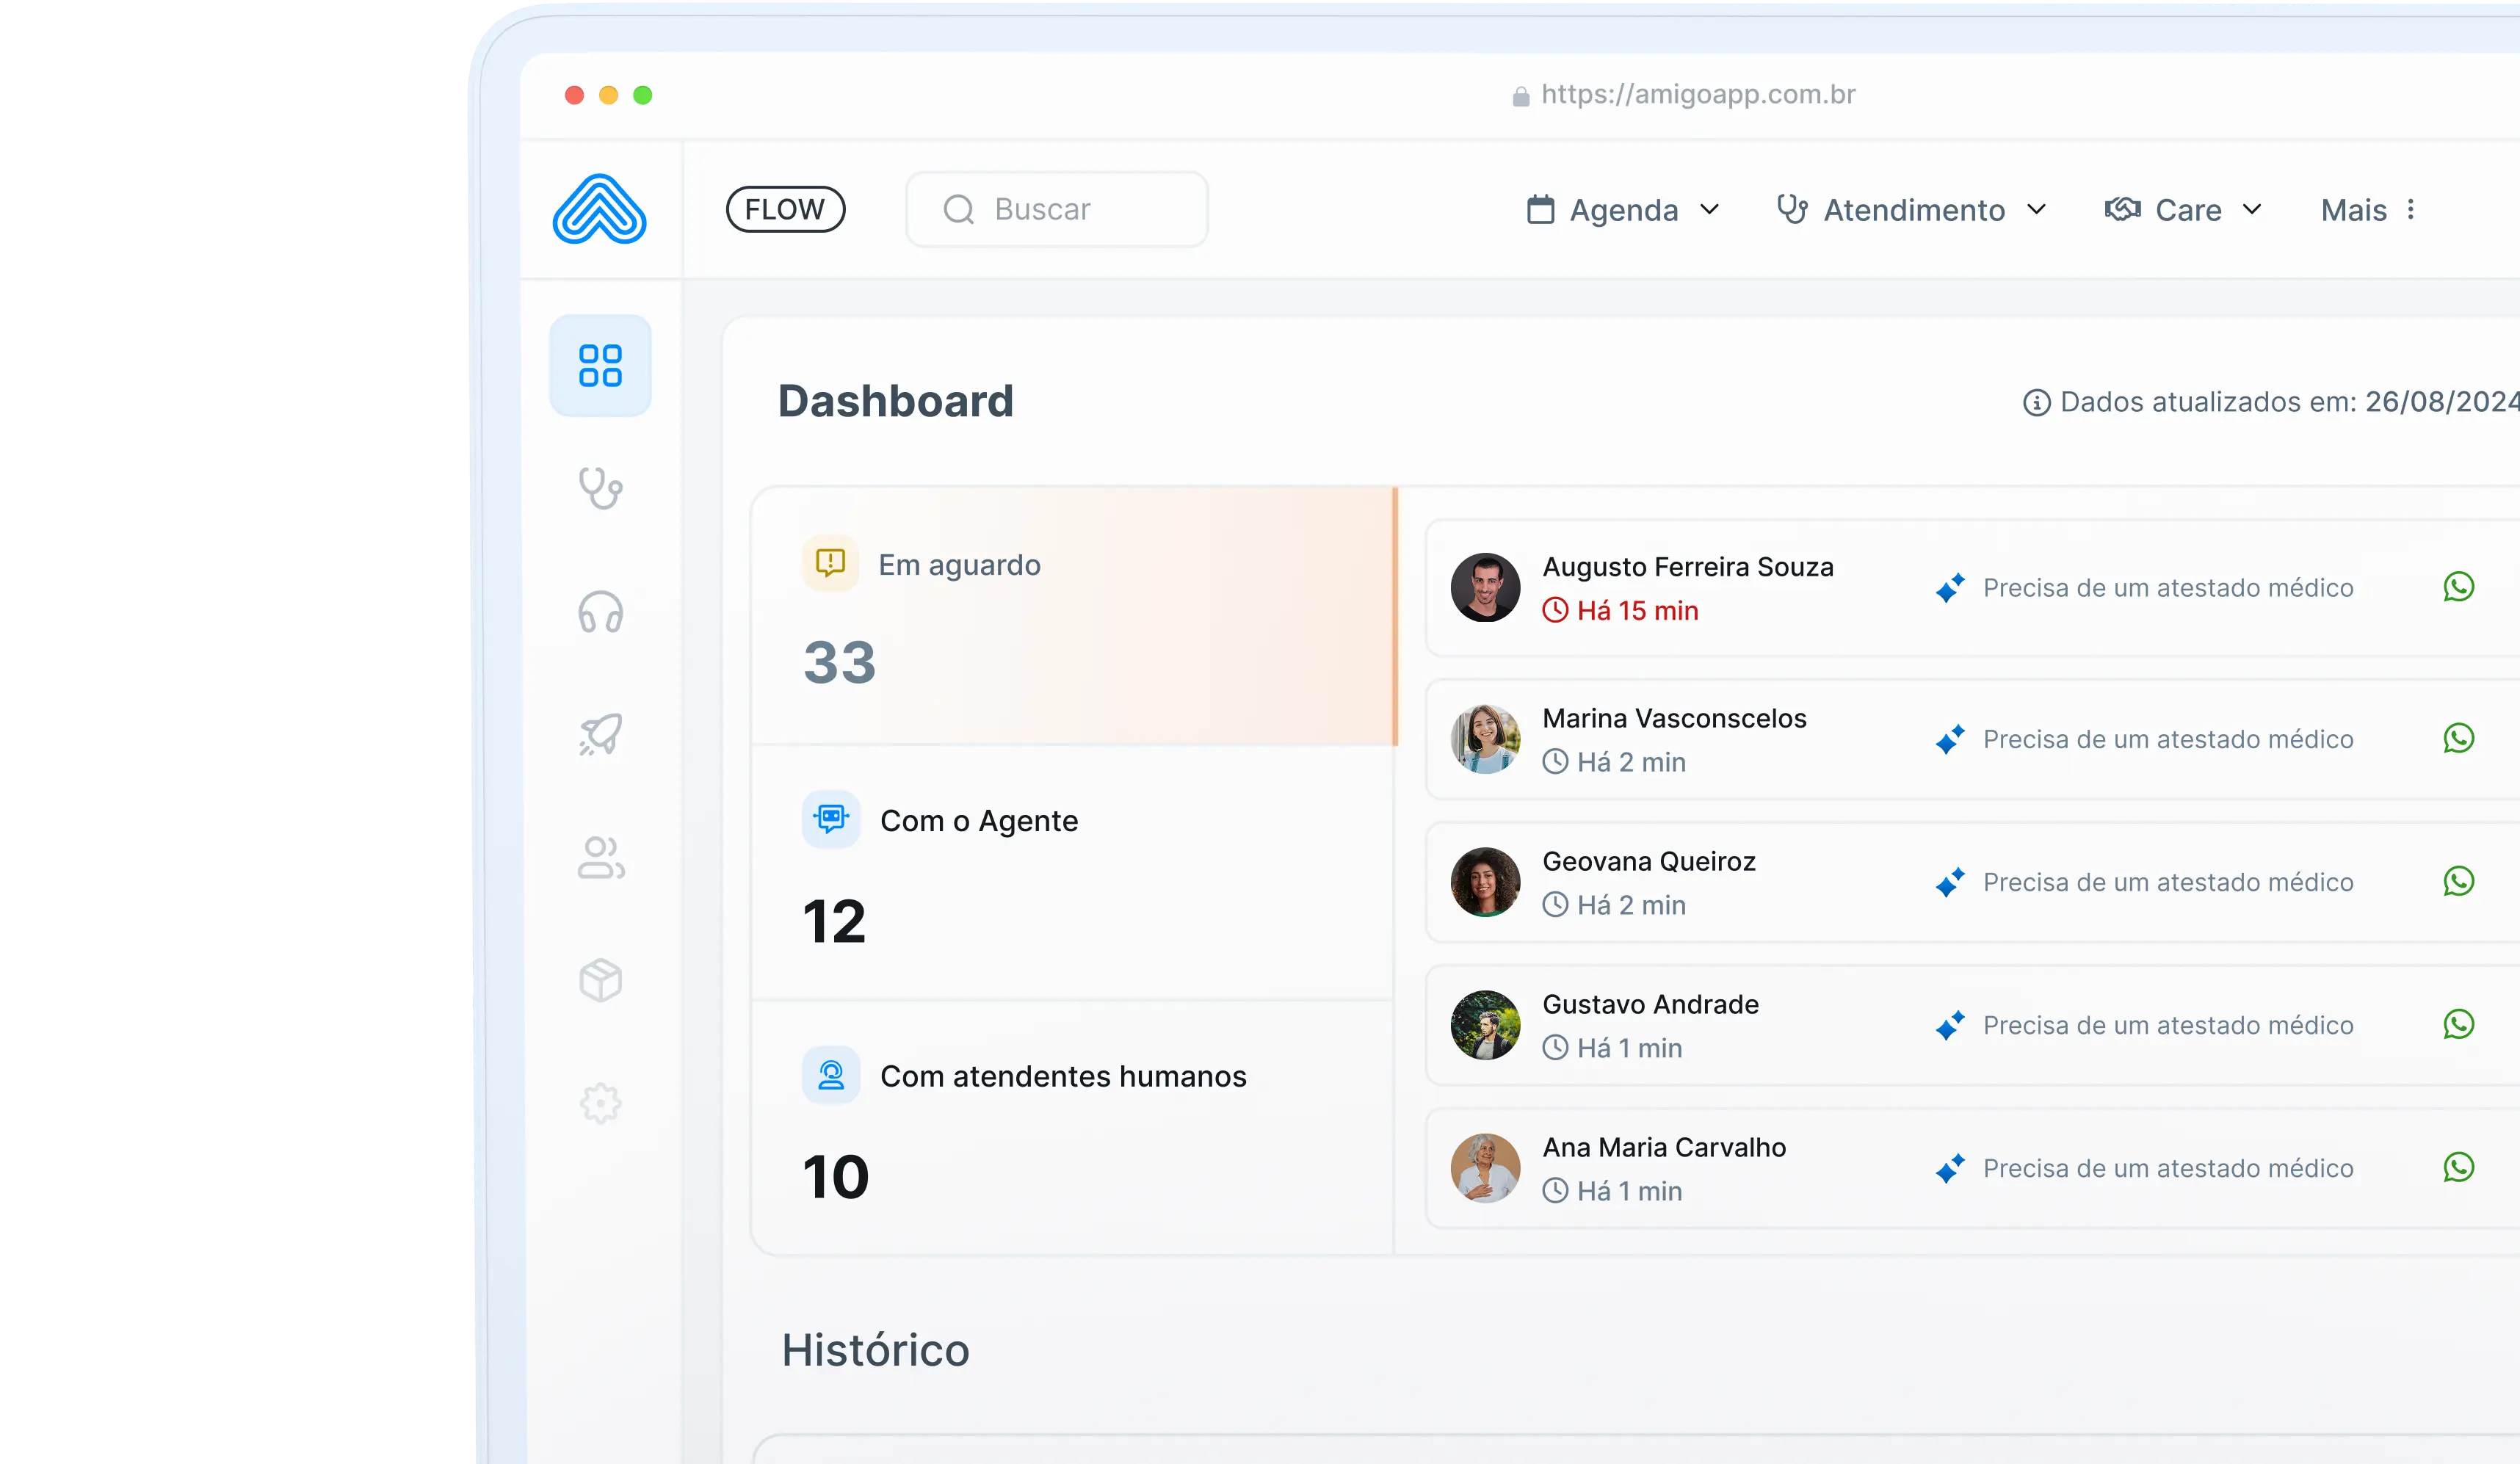
Task: Click the info icon beside Dados atualizados
Action: (2036, 402)
